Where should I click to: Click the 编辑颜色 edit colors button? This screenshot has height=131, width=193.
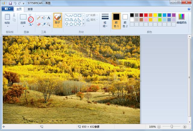[x=181, y=19]
